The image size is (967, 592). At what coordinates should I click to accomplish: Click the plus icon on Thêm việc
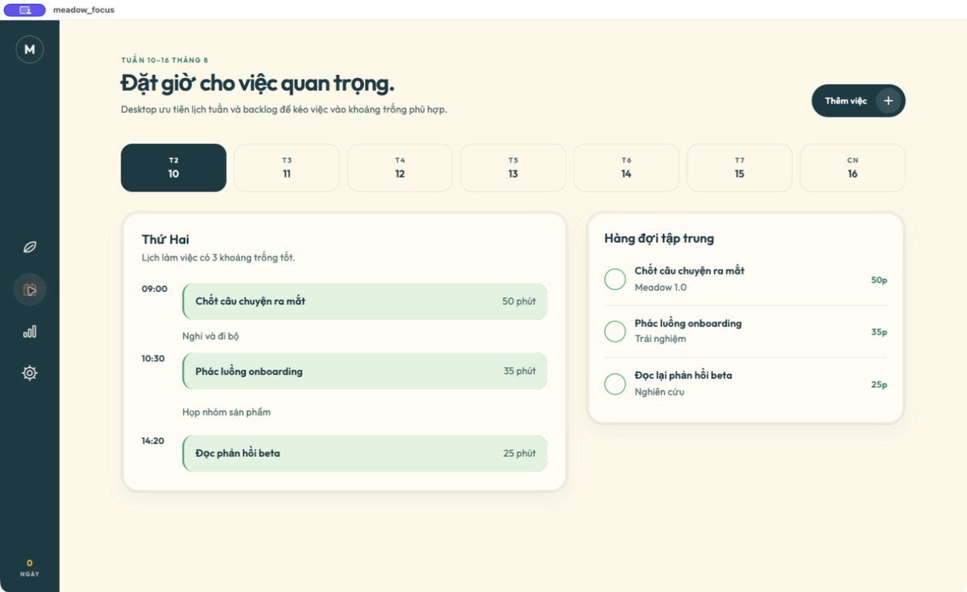tap(888, 101)
